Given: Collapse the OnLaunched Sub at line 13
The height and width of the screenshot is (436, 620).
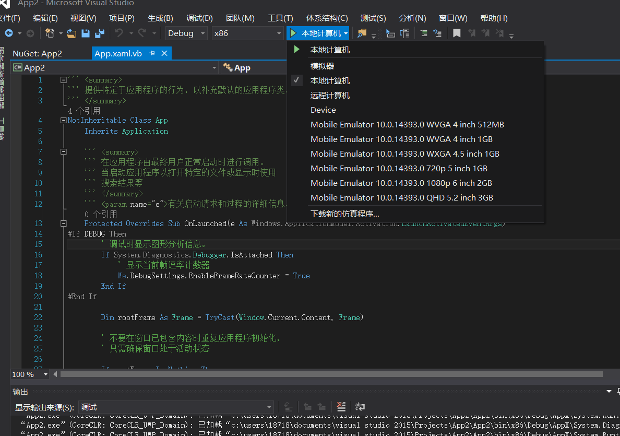Looking at the screenshot, I should click(63, 223).
